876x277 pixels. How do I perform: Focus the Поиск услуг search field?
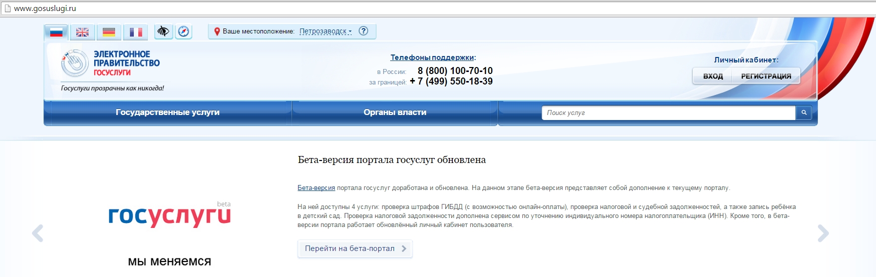668,113
